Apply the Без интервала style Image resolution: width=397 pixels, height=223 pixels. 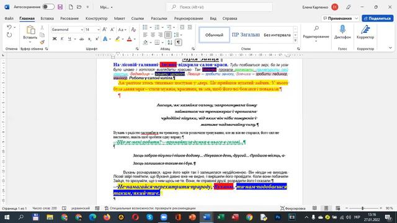click(277, 35)
